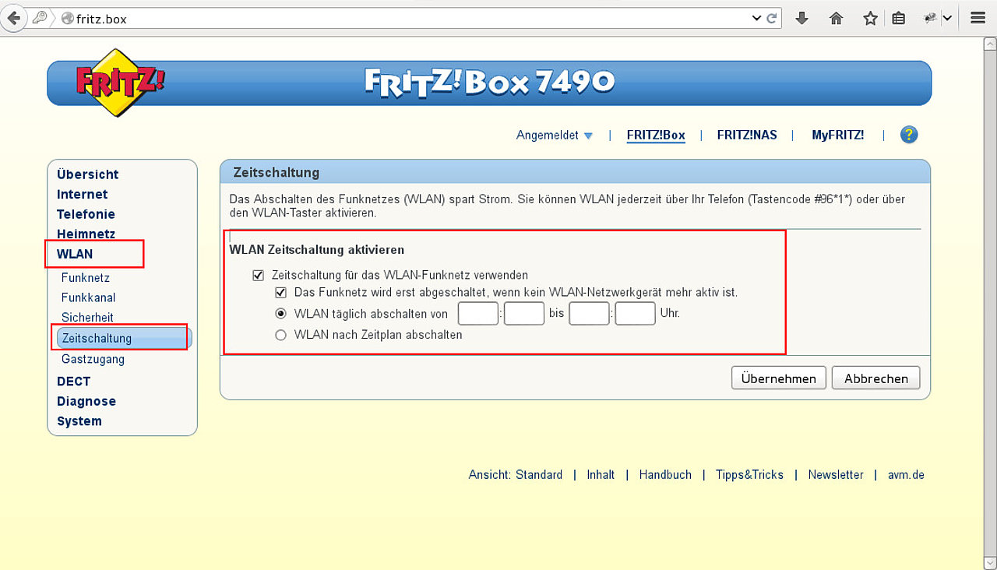Open the Telefonie menu section

(86, 214)
